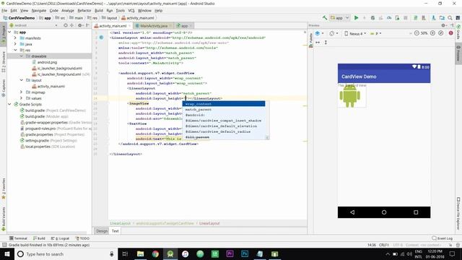Click the Project panel gear settings icon
462x260 pixels.
click(x=80, y=26)
